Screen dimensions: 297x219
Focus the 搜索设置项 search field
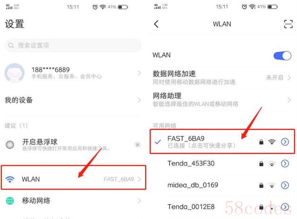point(73,46)
